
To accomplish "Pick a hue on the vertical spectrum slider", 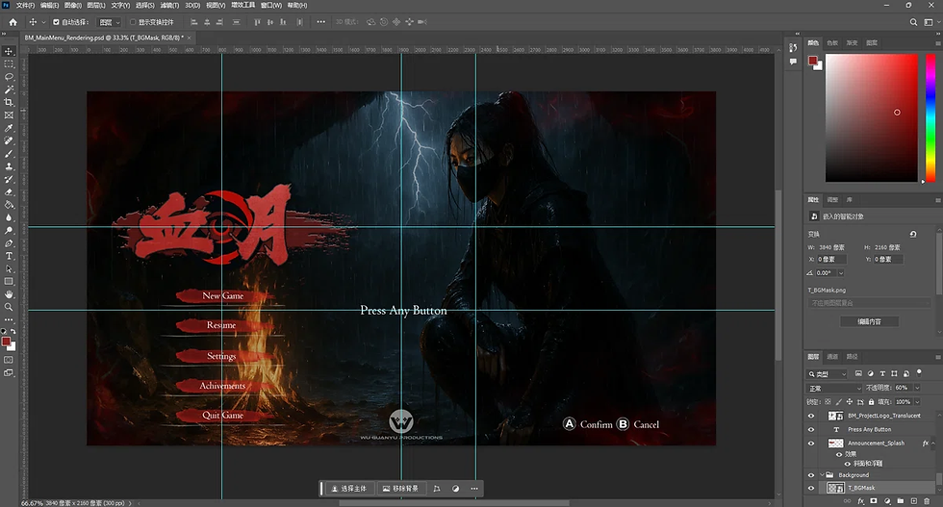I will point(930,117).
